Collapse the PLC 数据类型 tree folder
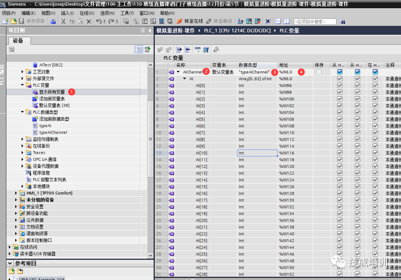The image size is (401, 280). [22, 112]
